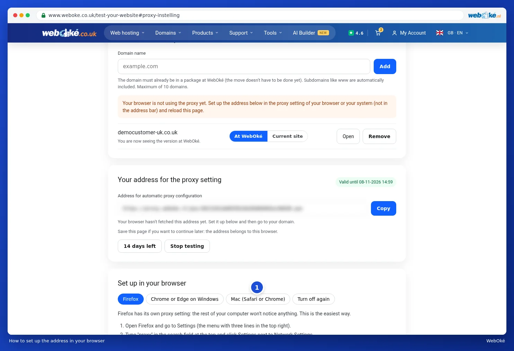514x351 pixels.
Task: Open the shopping cart icon
Action: 378,33
